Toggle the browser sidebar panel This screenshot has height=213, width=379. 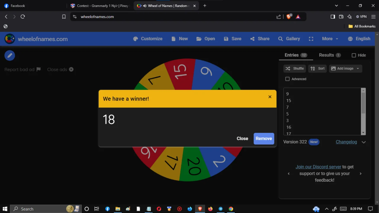pos(333,17)
